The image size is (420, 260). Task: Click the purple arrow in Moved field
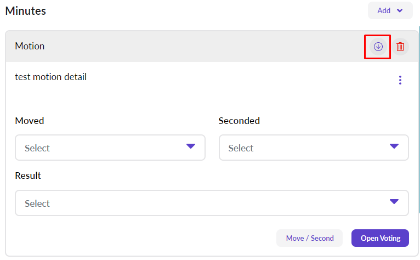190,146
